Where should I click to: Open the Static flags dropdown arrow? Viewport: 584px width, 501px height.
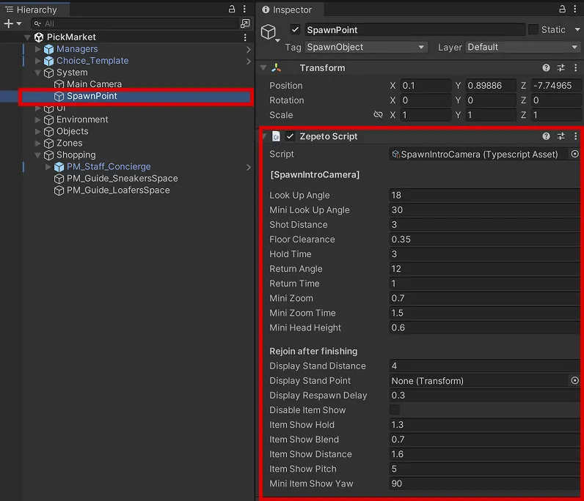577,29
